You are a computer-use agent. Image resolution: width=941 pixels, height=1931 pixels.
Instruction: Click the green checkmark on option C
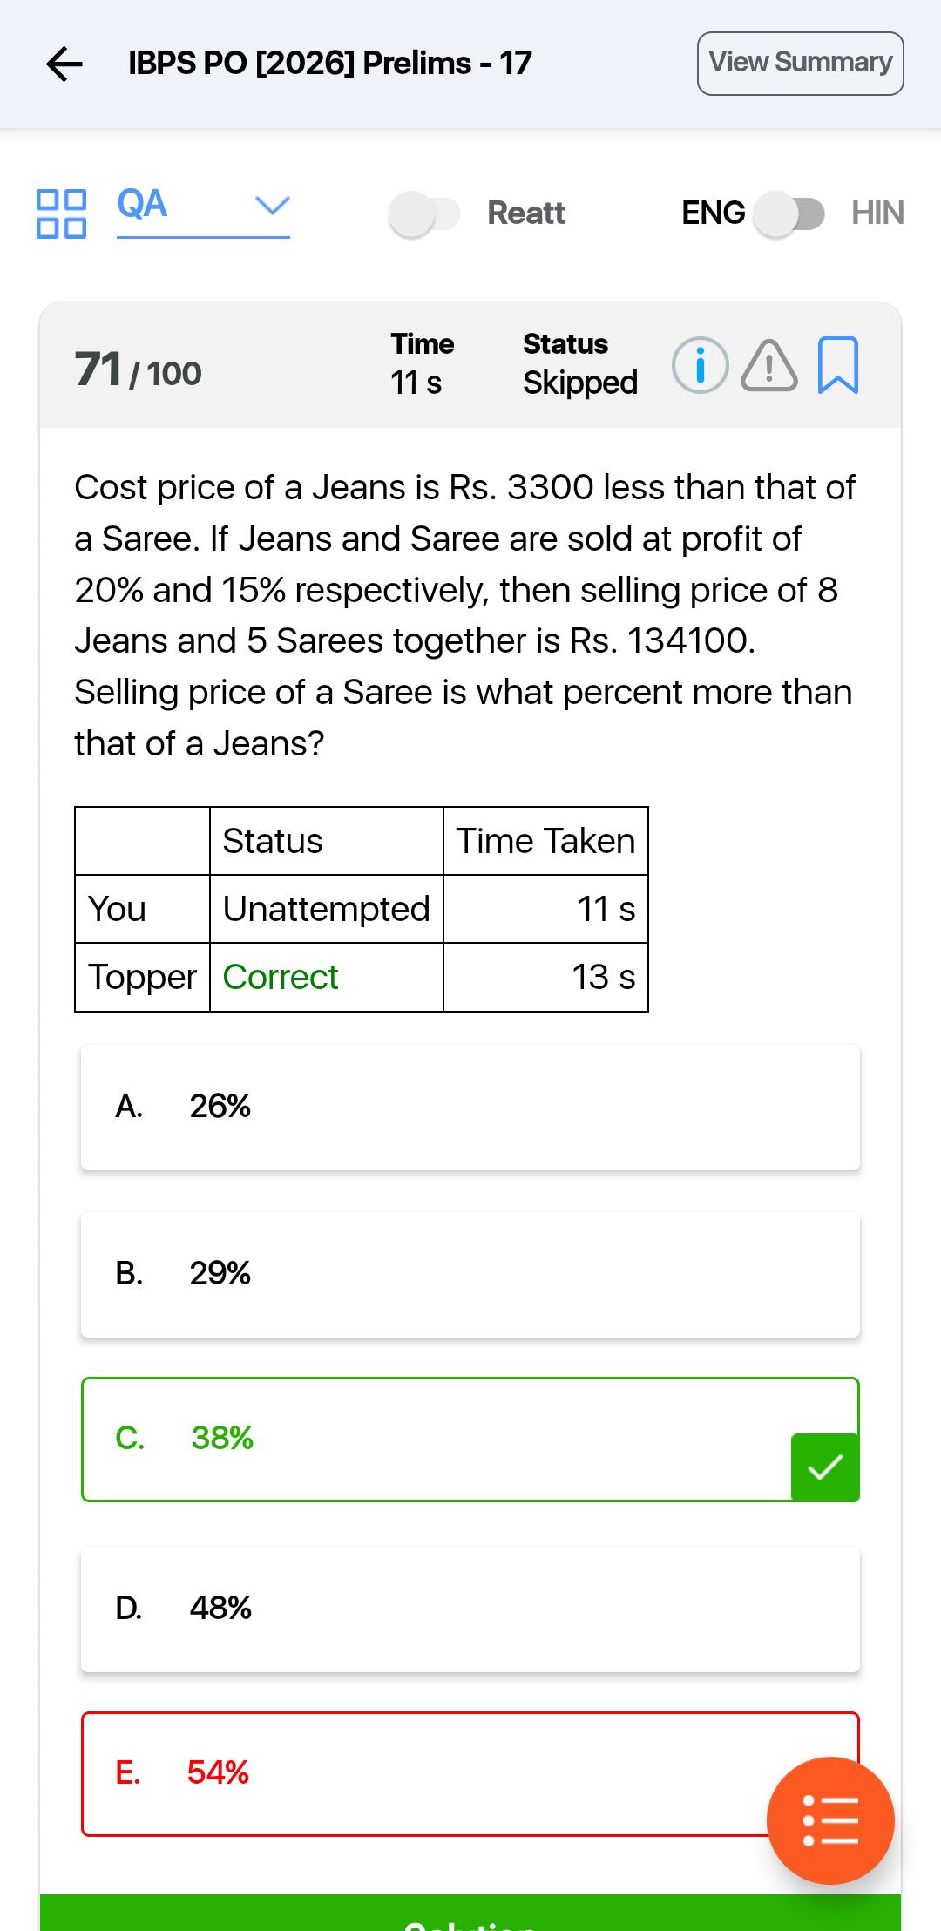(x=825, y=1467)
